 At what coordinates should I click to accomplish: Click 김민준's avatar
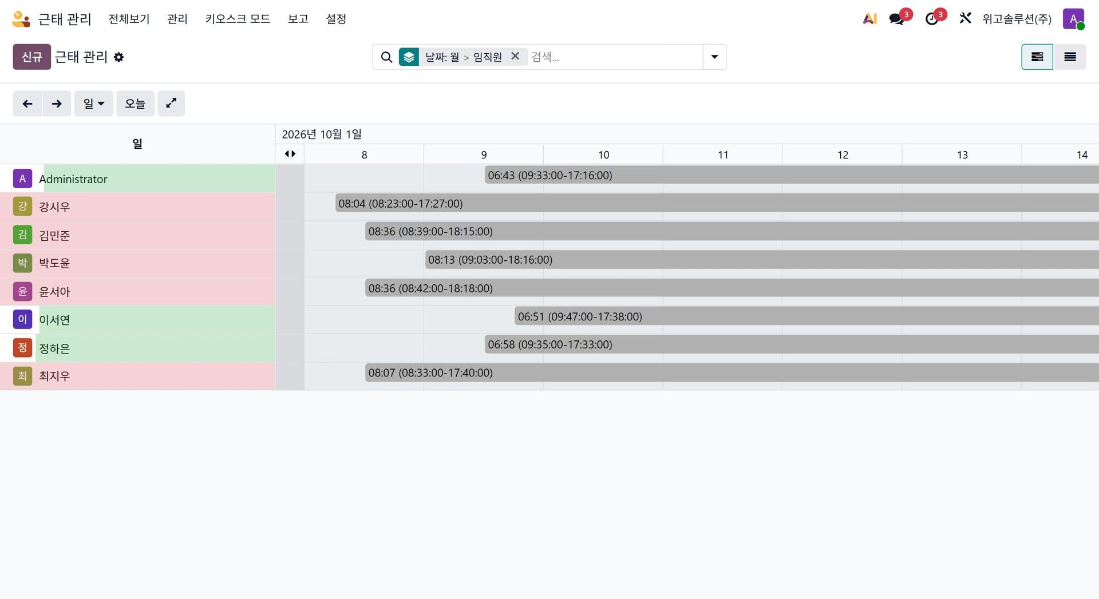tap(22, 235)
